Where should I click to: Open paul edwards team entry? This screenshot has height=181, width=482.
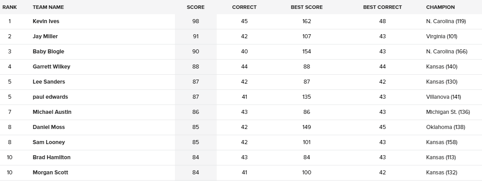(x=50, y=97)
